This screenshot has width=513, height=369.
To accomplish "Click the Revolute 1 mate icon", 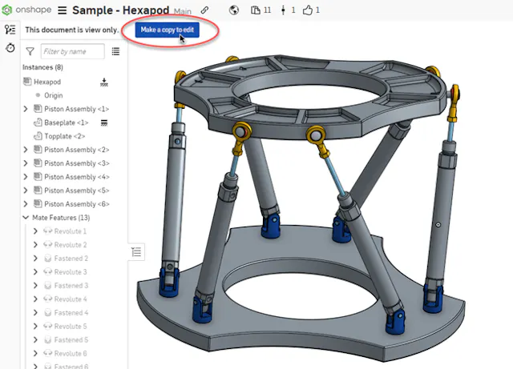I will pyautogui.click(x=48, y=231).
